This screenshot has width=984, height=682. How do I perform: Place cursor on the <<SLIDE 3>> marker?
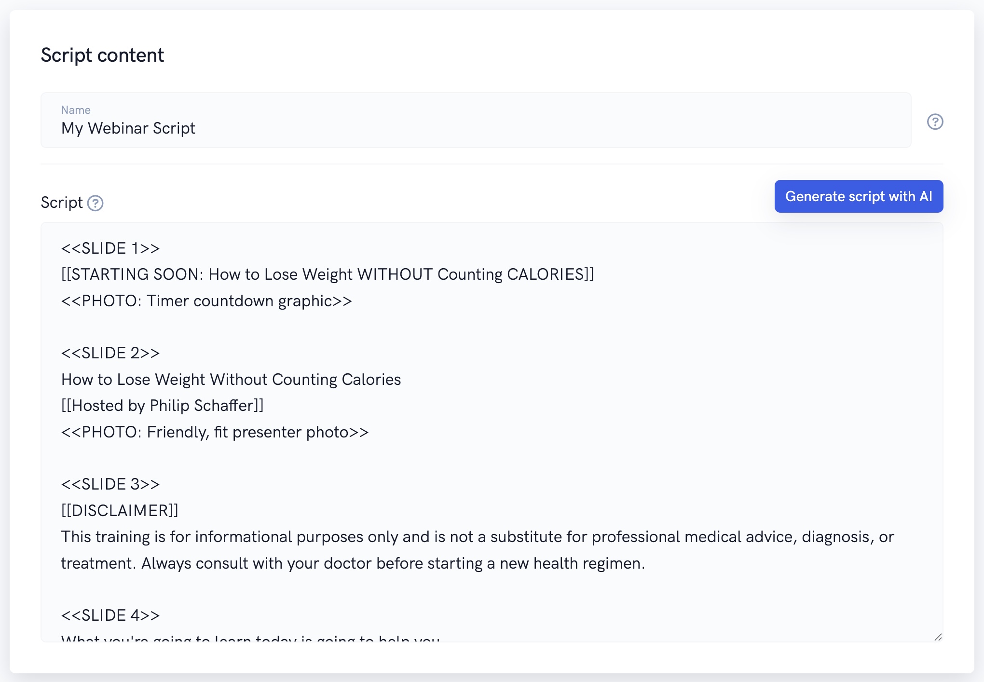[110, 484]
